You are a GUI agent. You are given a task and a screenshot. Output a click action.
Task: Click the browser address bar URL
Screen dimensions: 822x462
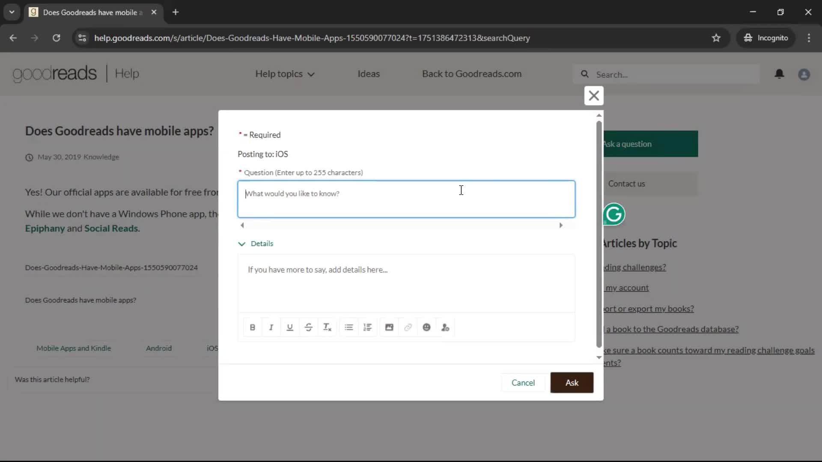[x=312, y=38]
